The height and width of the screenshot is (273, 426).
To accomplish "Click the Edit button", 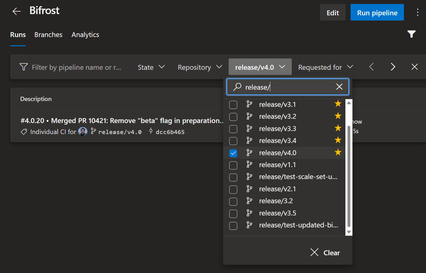I will click(x=333, y=13).
